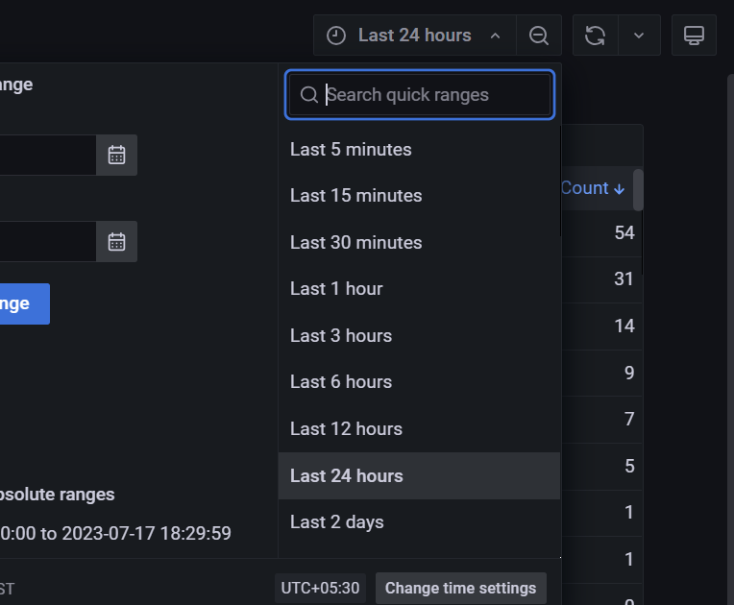This screenshot has width=734, height=605.
Task: Click the table's vertical scrollbar thumb
Action: (x=638, y=189)
